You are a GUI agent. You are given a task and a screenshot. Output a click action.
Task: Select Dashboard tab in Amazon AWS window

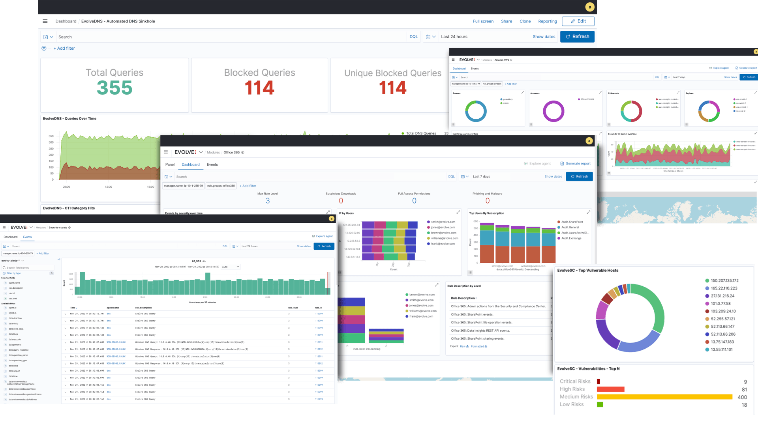[x=459, y=69]
